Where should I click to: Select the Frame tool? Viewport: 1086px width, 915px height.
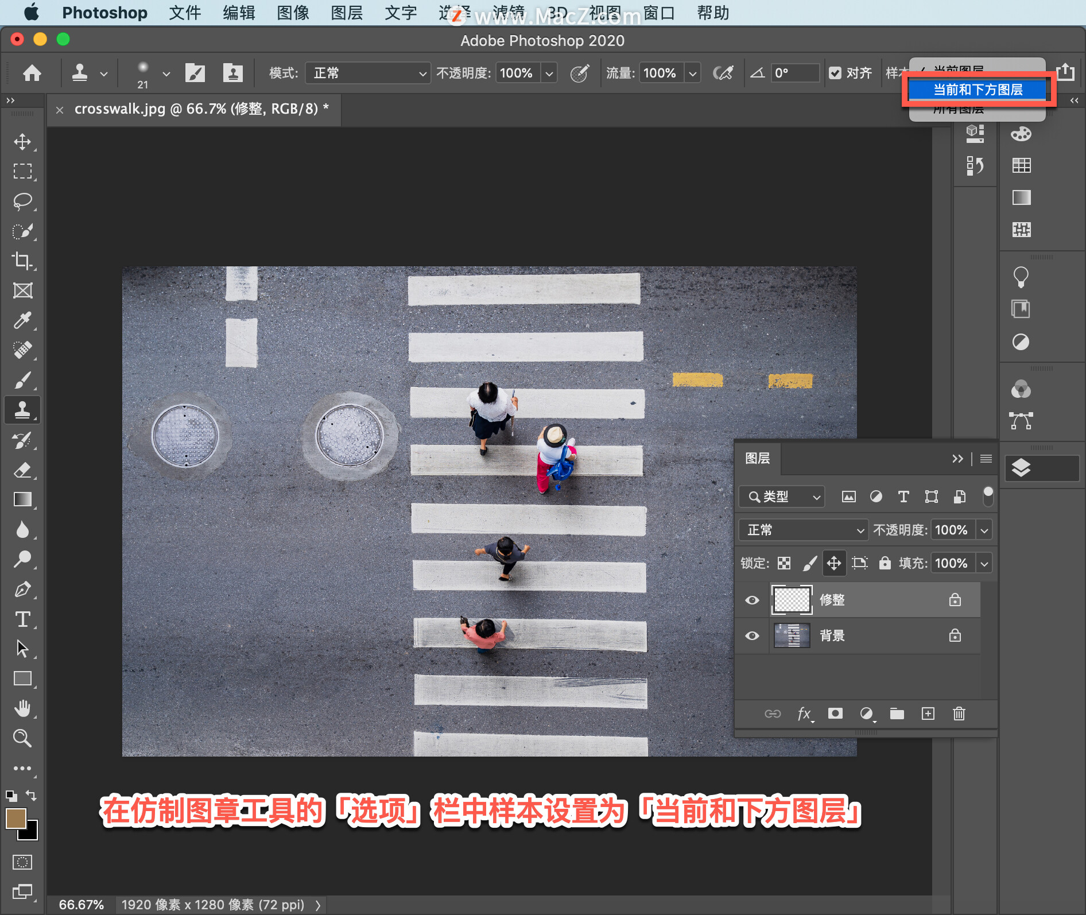coord(22,290)
